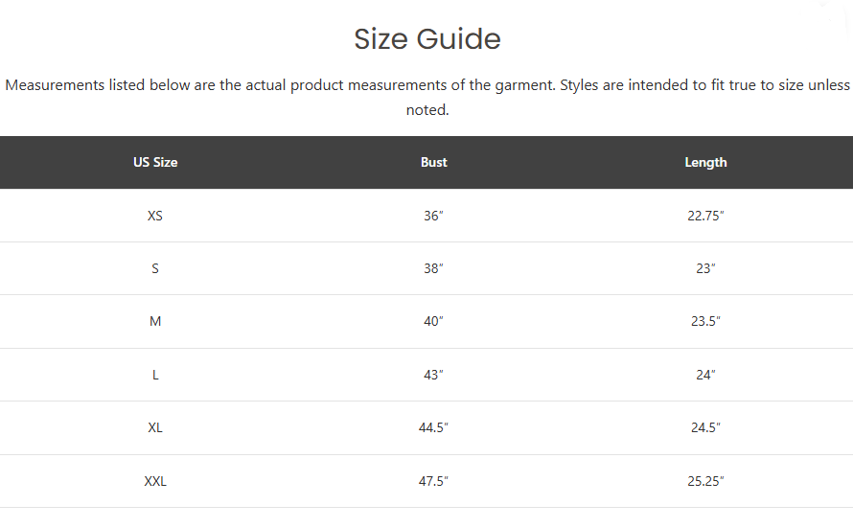853x528 pixels.
Task: Click the XS size cell
Action: coord(155,216)
